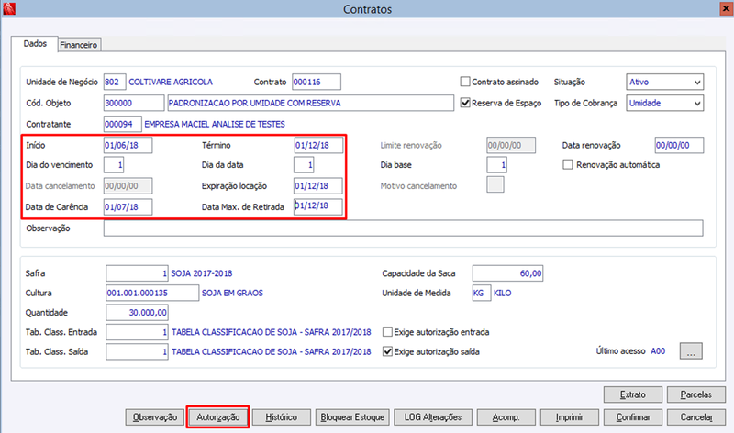Click the Tab. Class. Entrada field
The width and height of the screenshot is (734, 433).
(137, 332)
